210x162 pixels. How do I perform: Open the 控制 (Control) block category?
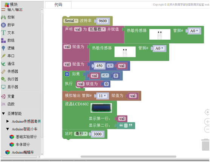tap(8, 17)
